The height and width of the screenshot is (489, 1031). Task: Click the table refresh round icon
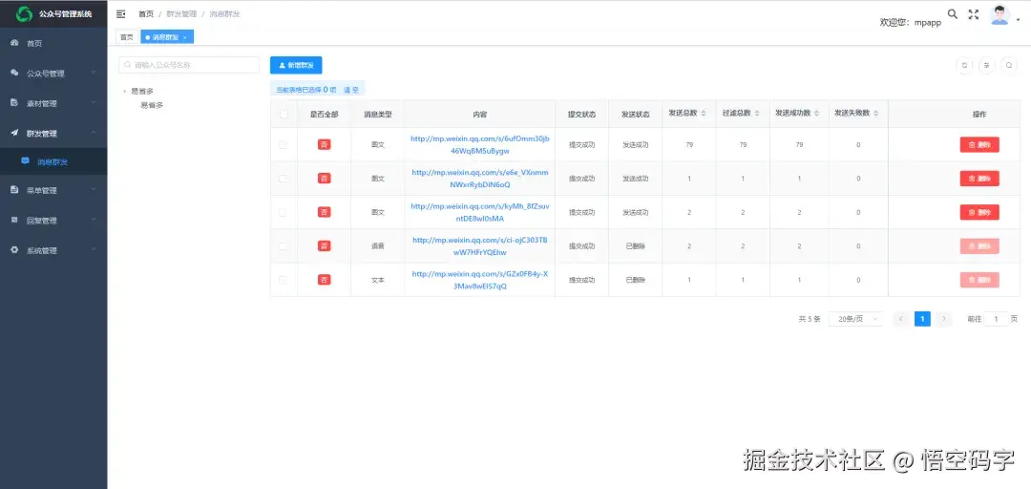point(964,65)
